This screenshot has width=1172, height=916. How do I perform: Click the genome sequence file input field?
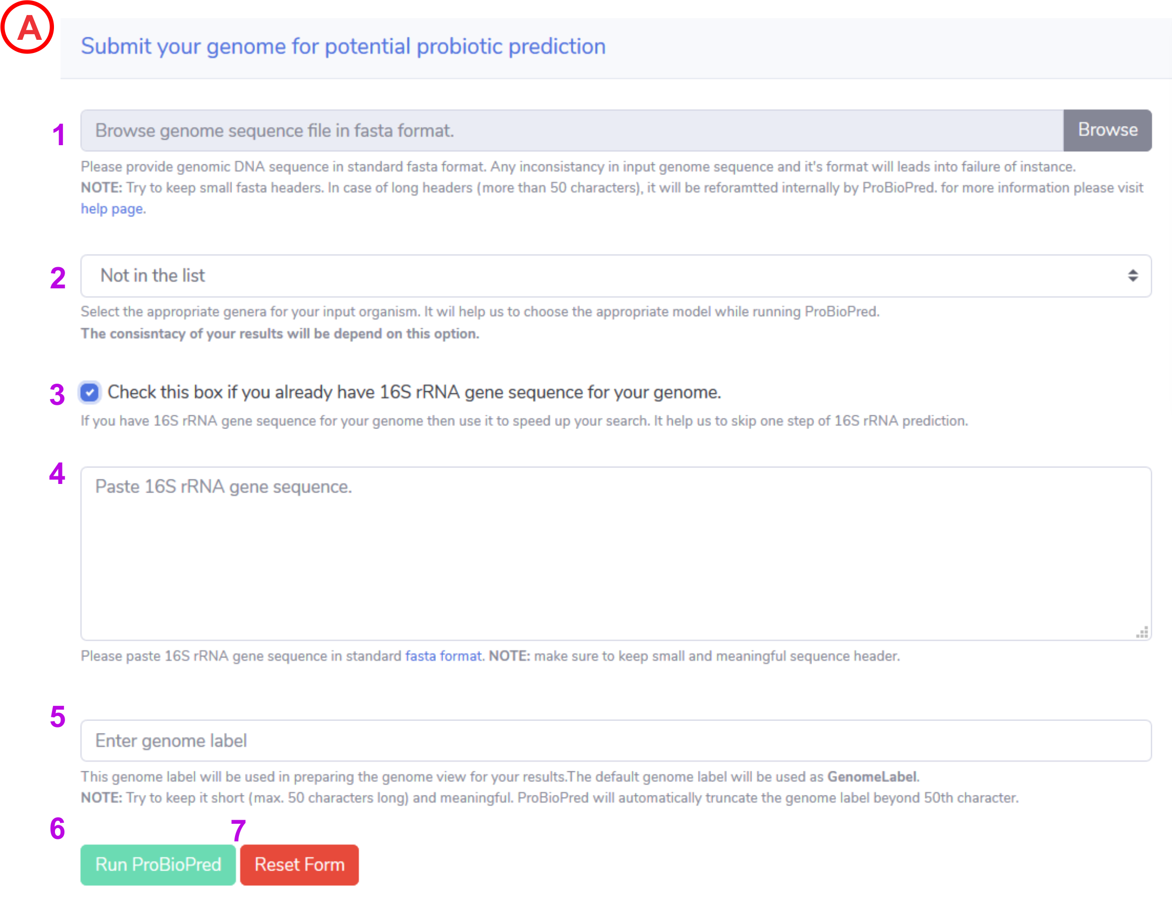572,131
